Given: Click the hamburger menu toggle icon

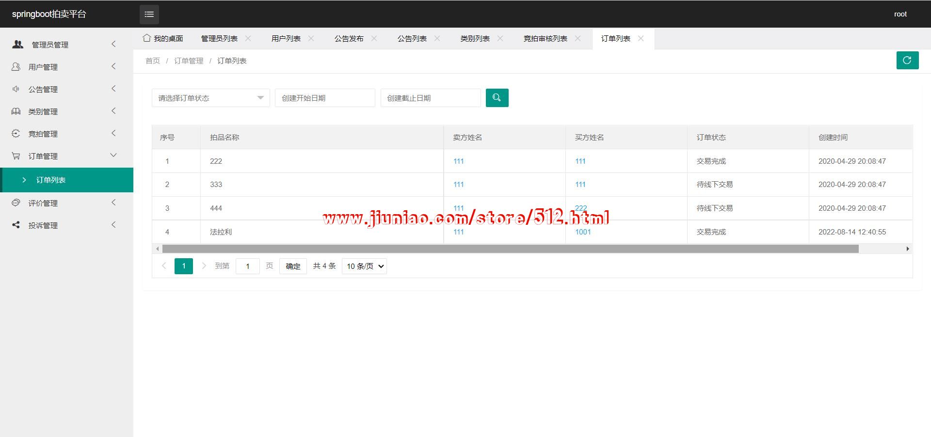Looking at the screenshot, I should tap(149, 15).
